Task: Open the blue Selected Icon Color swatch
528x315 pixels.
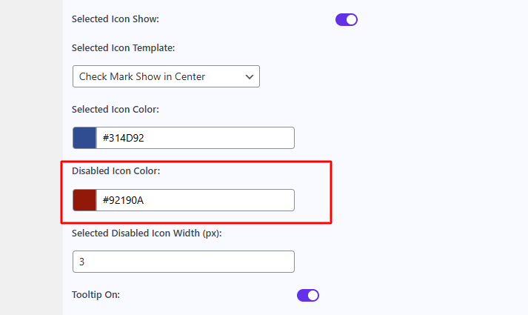Action: coord(84,138)
